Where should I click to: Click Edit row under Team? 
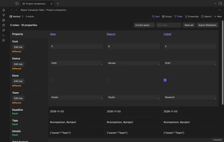coord(18,98)
